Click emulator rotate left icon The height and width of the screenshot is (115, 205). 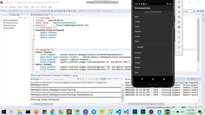tap(179, 17)
